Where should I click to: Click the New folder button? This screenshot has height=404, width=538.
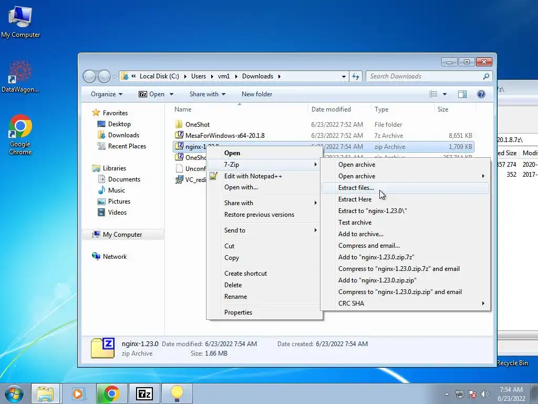pyautogui.click(x=256, y=94)
